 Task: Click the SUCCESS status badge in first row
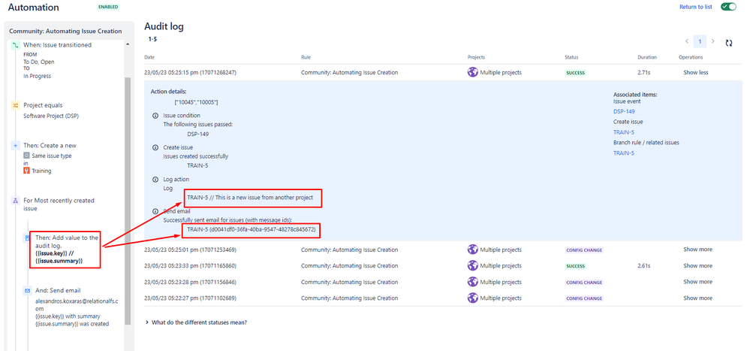[x=575, y=73]
